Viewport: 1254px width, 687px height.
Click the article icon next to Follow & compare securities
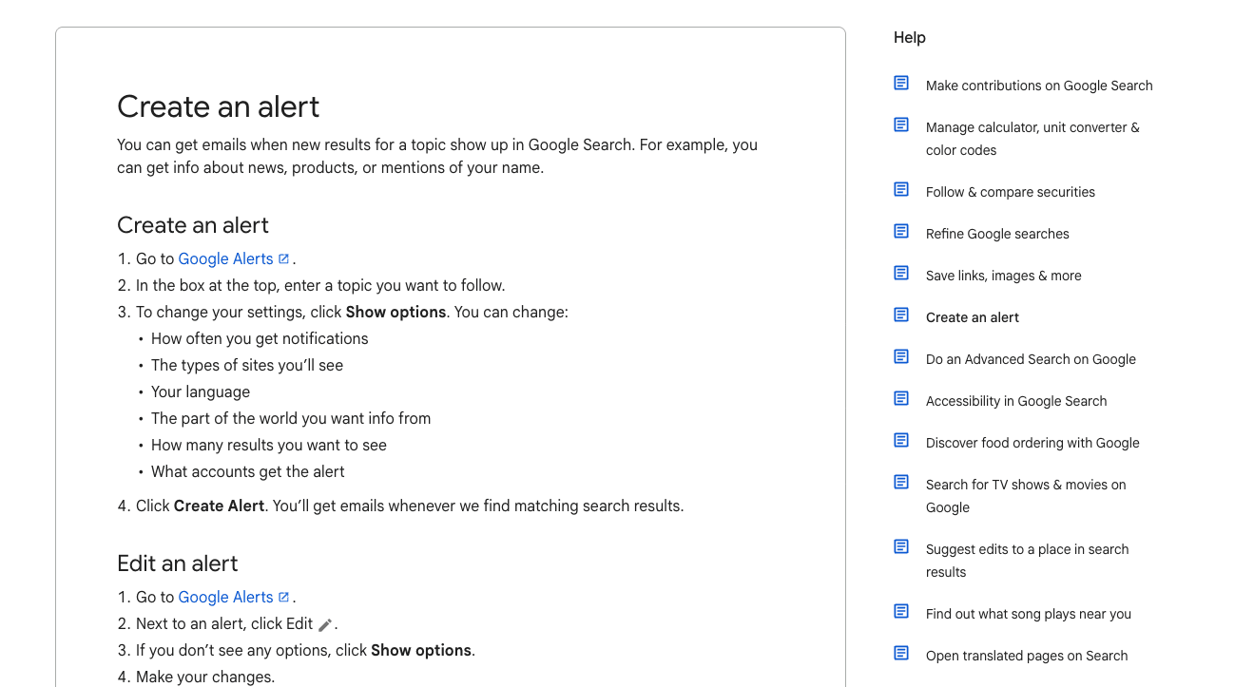tap(901, 190)
